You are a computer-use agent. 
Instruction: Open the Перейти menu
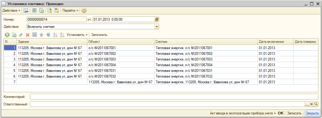(70, 10)
